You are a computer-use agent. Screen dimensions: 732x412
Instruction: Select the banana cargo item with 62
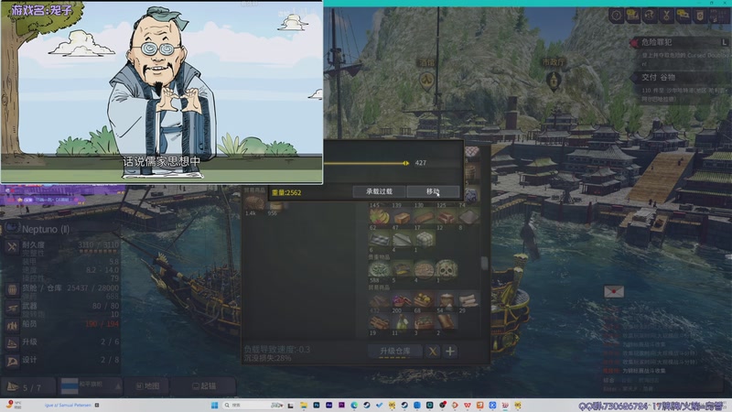380,217
